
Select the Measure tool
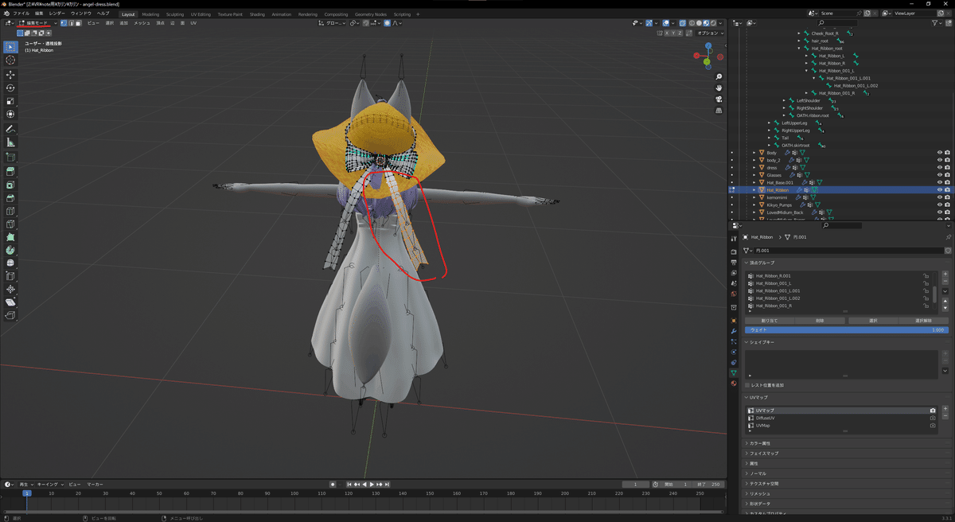tap(10, 142)
